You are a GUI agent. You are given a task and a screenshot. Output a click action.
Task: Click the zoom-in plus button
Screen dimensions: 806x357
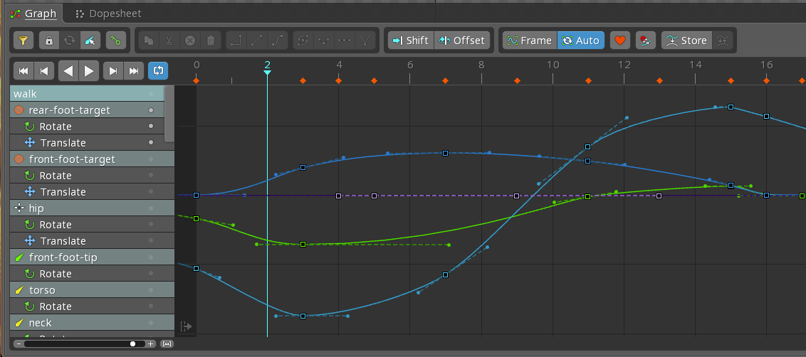pyautogui.click(x=151, y=343)
